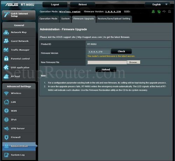Image resolution: width=175 pixels, height=161 pixels.
Task: Switch to the Operation Mode tab
Action: [48, 19]
